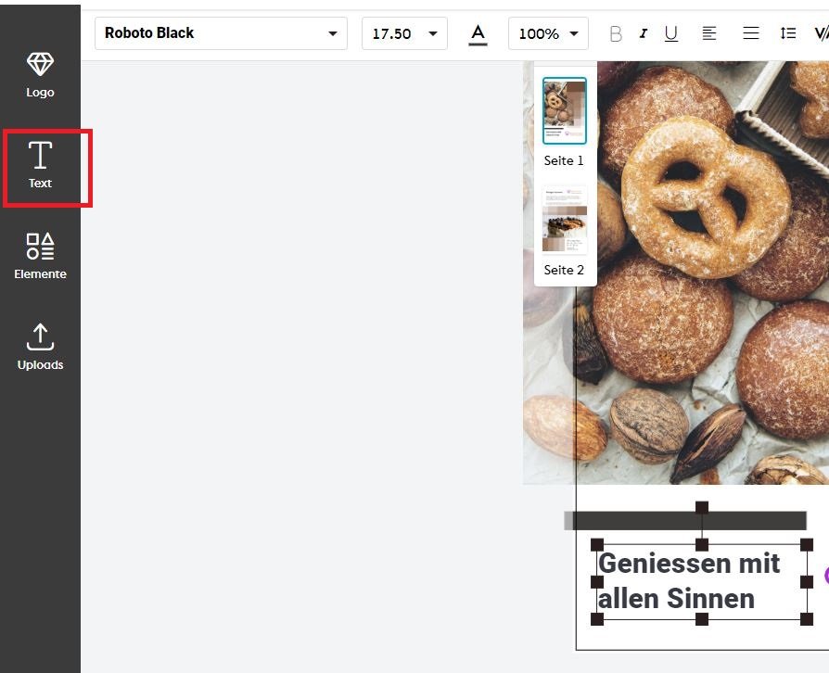The width and height of the screenshot is (829, 673).
Task: Click the text alignment icon
Action: point(709,33)
